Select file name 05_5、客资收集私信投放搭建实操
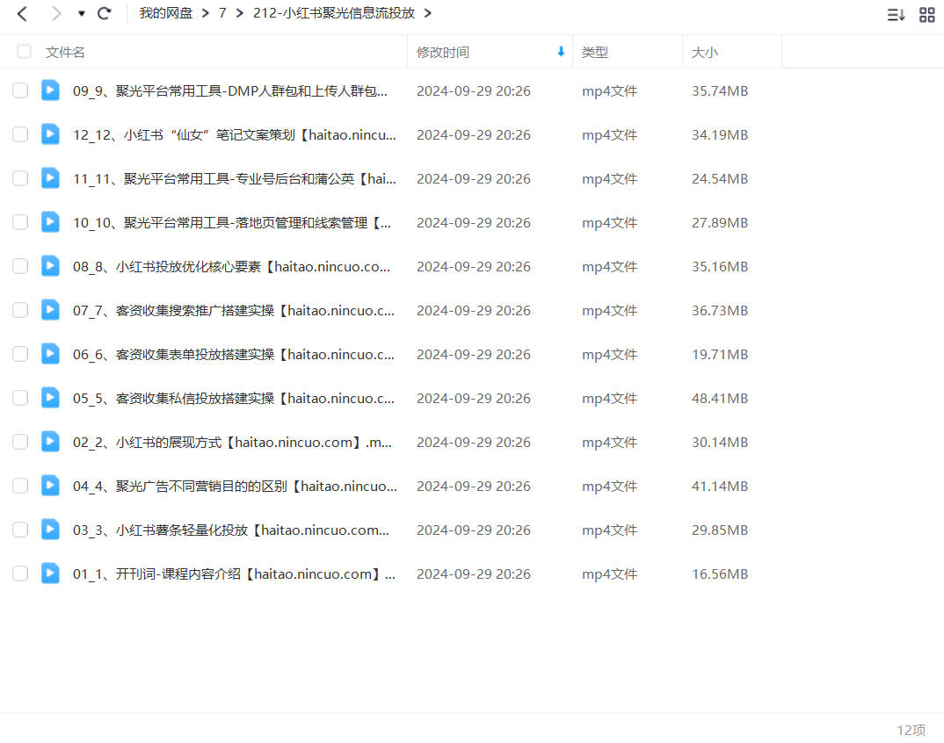 click(234, 398)
